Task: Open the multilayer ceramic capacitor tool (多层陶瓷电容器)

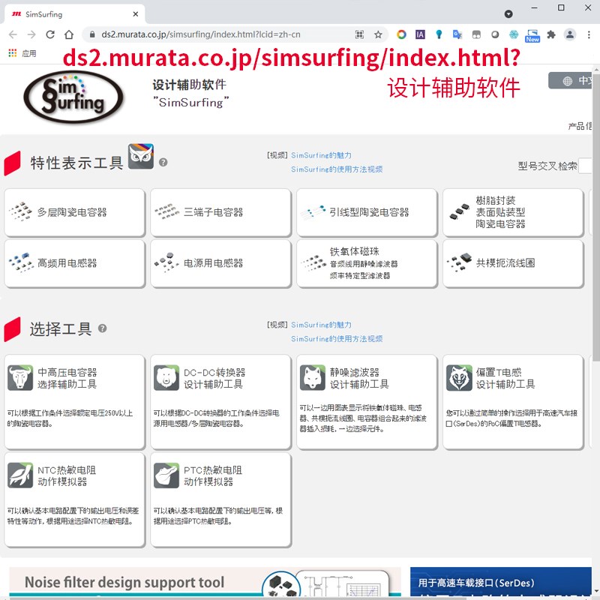Action: pos(74,213)
